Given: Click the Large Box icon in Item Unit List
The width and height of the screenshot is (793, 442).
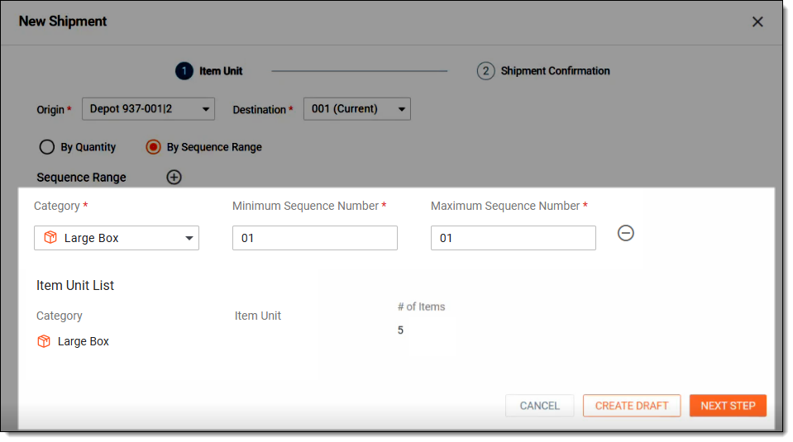Looking at the screenshot, I should [x=44, y=341].
